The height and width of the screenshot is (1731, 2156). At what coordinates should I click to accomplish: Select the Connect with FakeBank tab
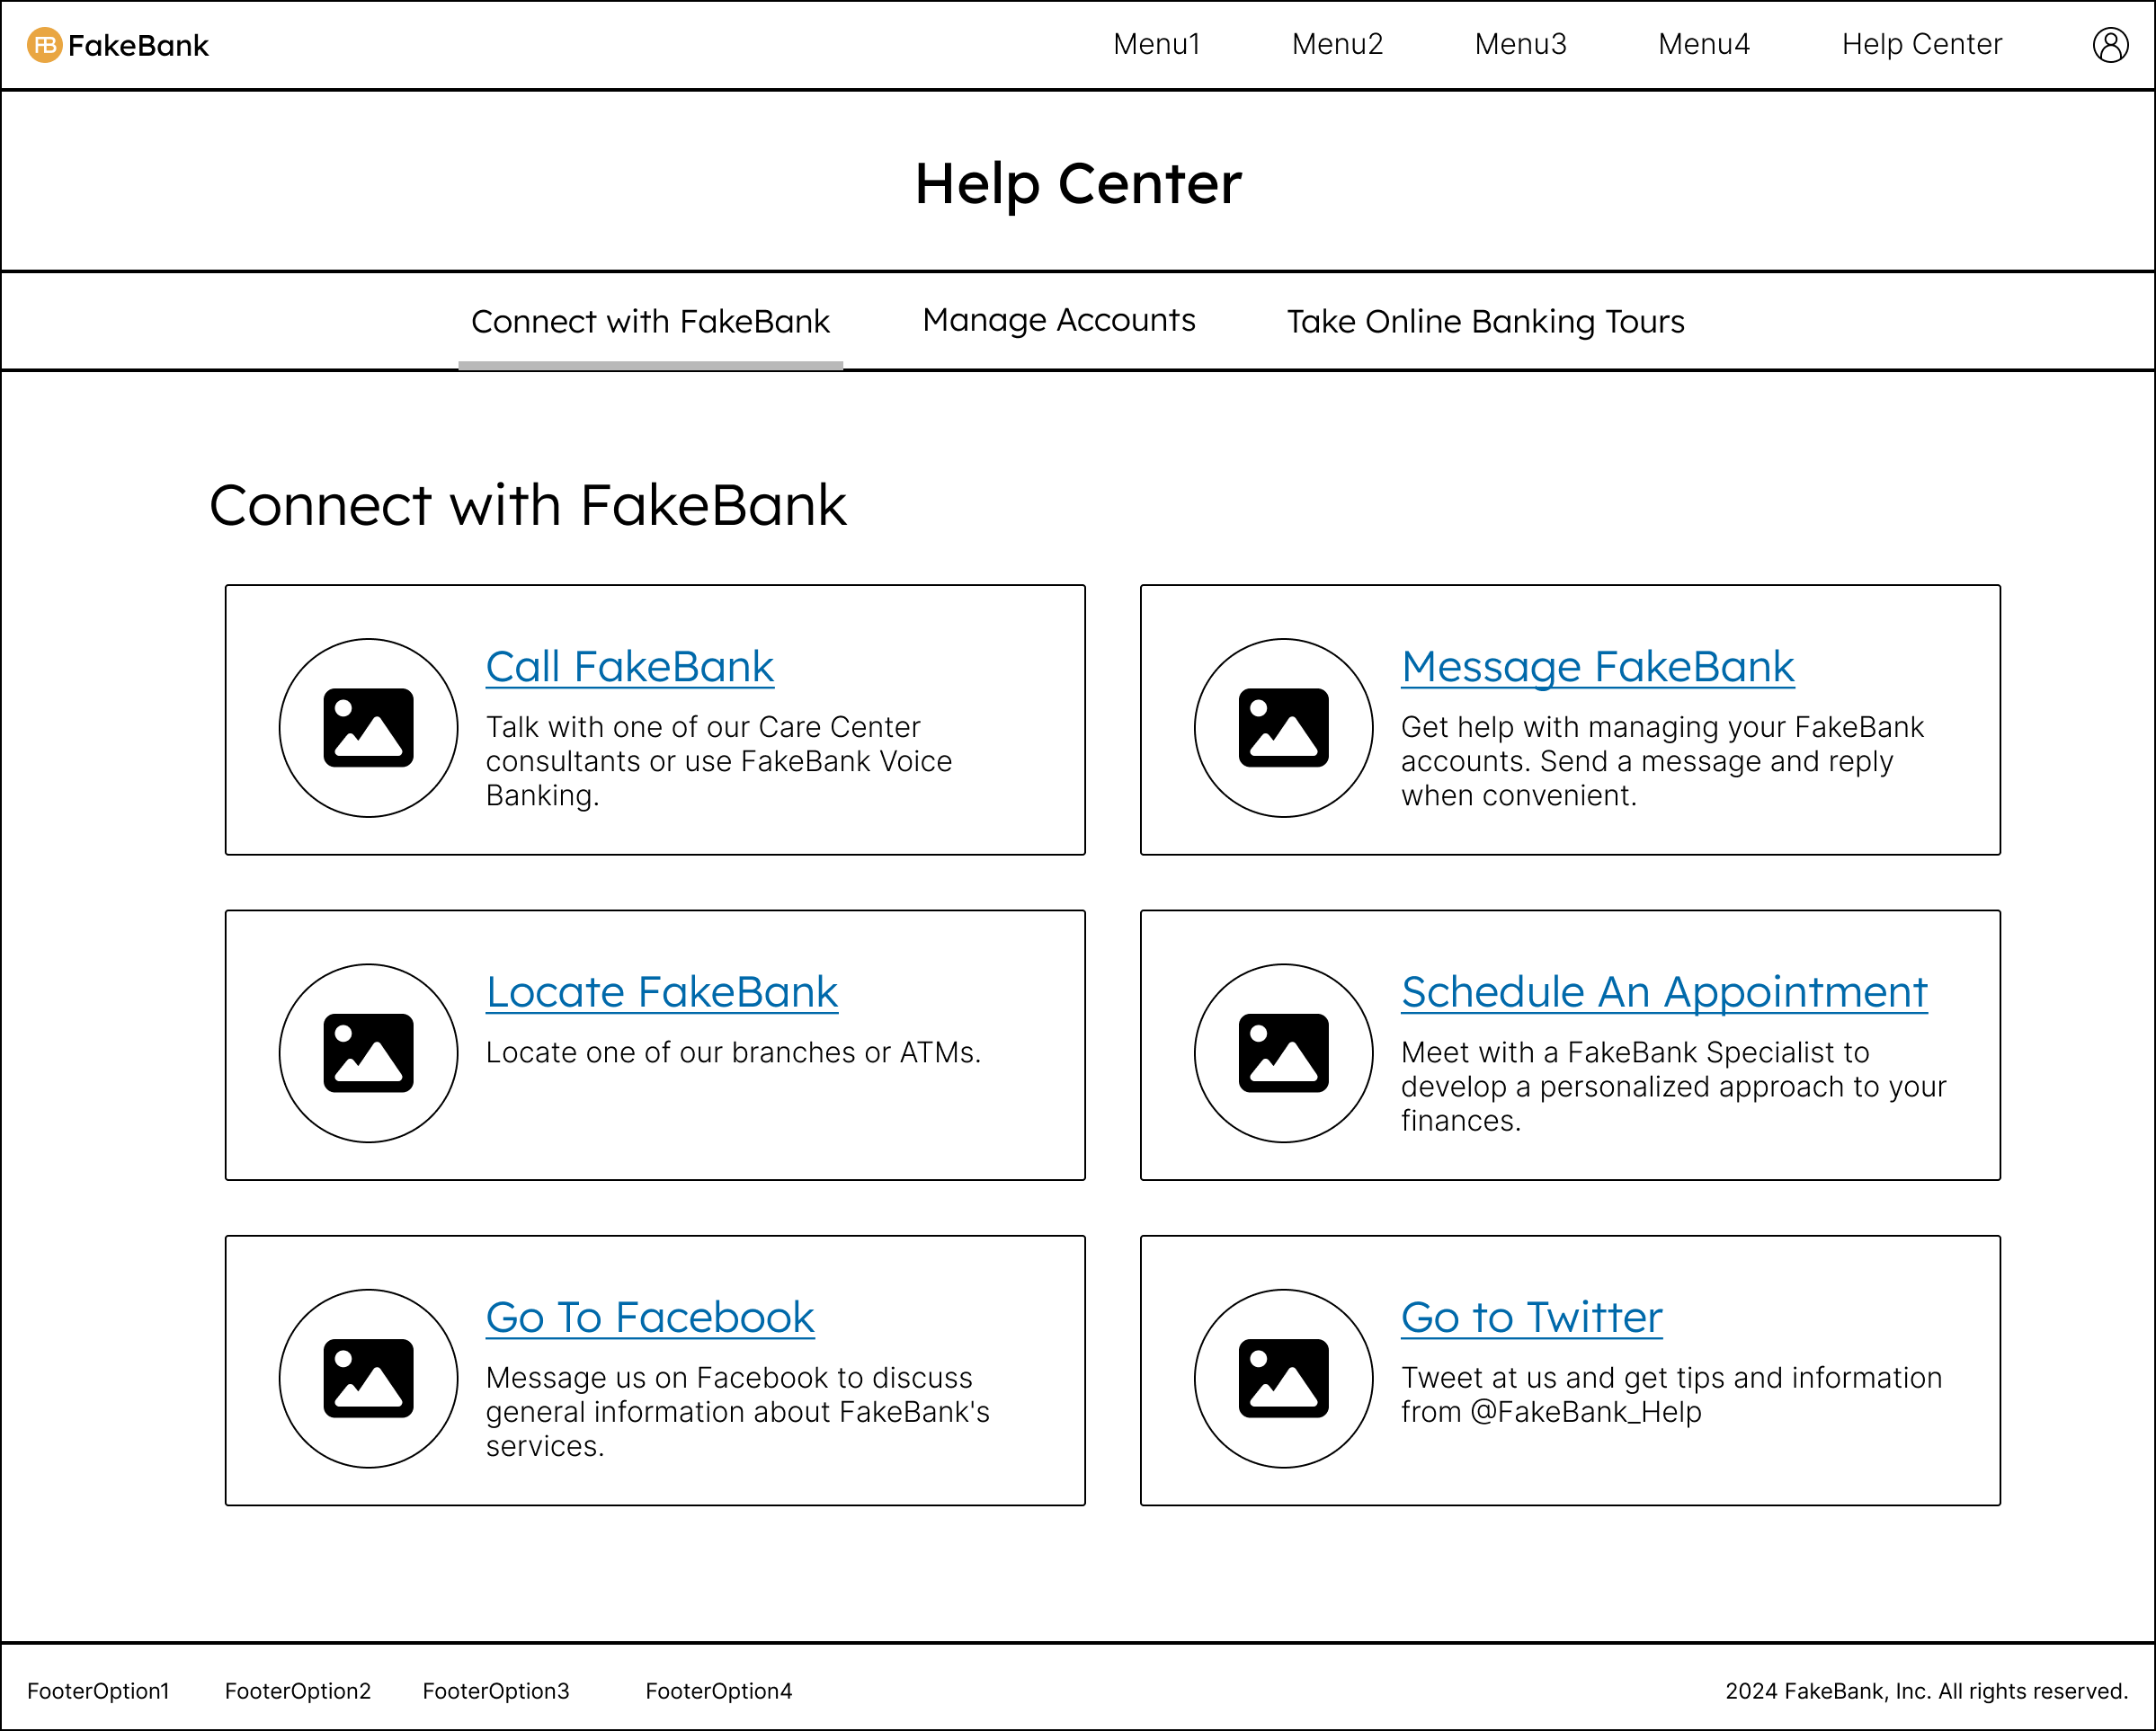(650, 322)
